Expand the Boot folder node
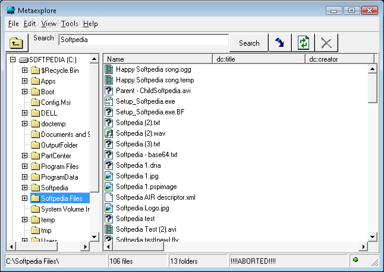Image resolution: width=384 pixels, height=272 pixels. (x=24, y=92)
